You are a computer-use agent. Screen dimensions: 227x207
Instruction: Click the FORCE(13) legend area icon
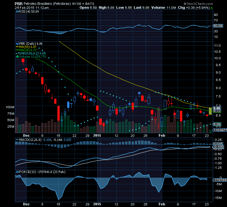pyautogui.click(x=18, y=172)
